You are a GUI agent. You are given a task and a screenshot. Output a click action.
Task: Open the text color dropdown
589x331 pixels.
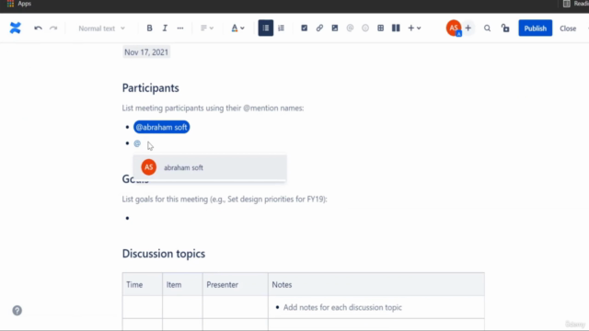click(237, 29)
